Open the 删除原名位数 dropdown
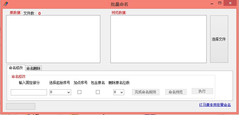239x115 pixels. pos(119,92)
